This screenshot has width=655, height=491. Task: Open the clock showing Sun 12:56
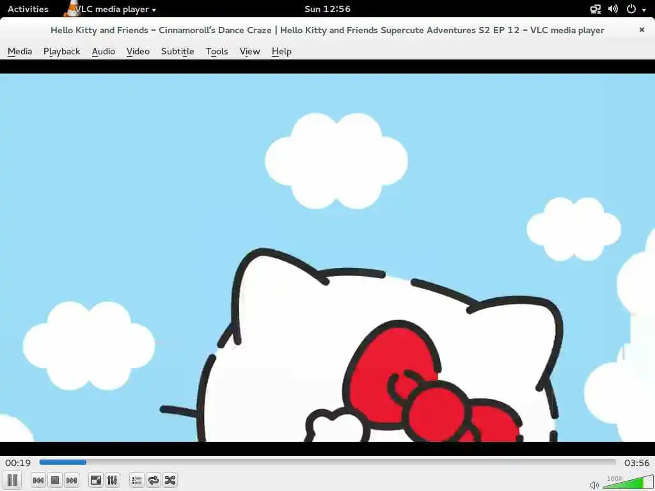327,9
